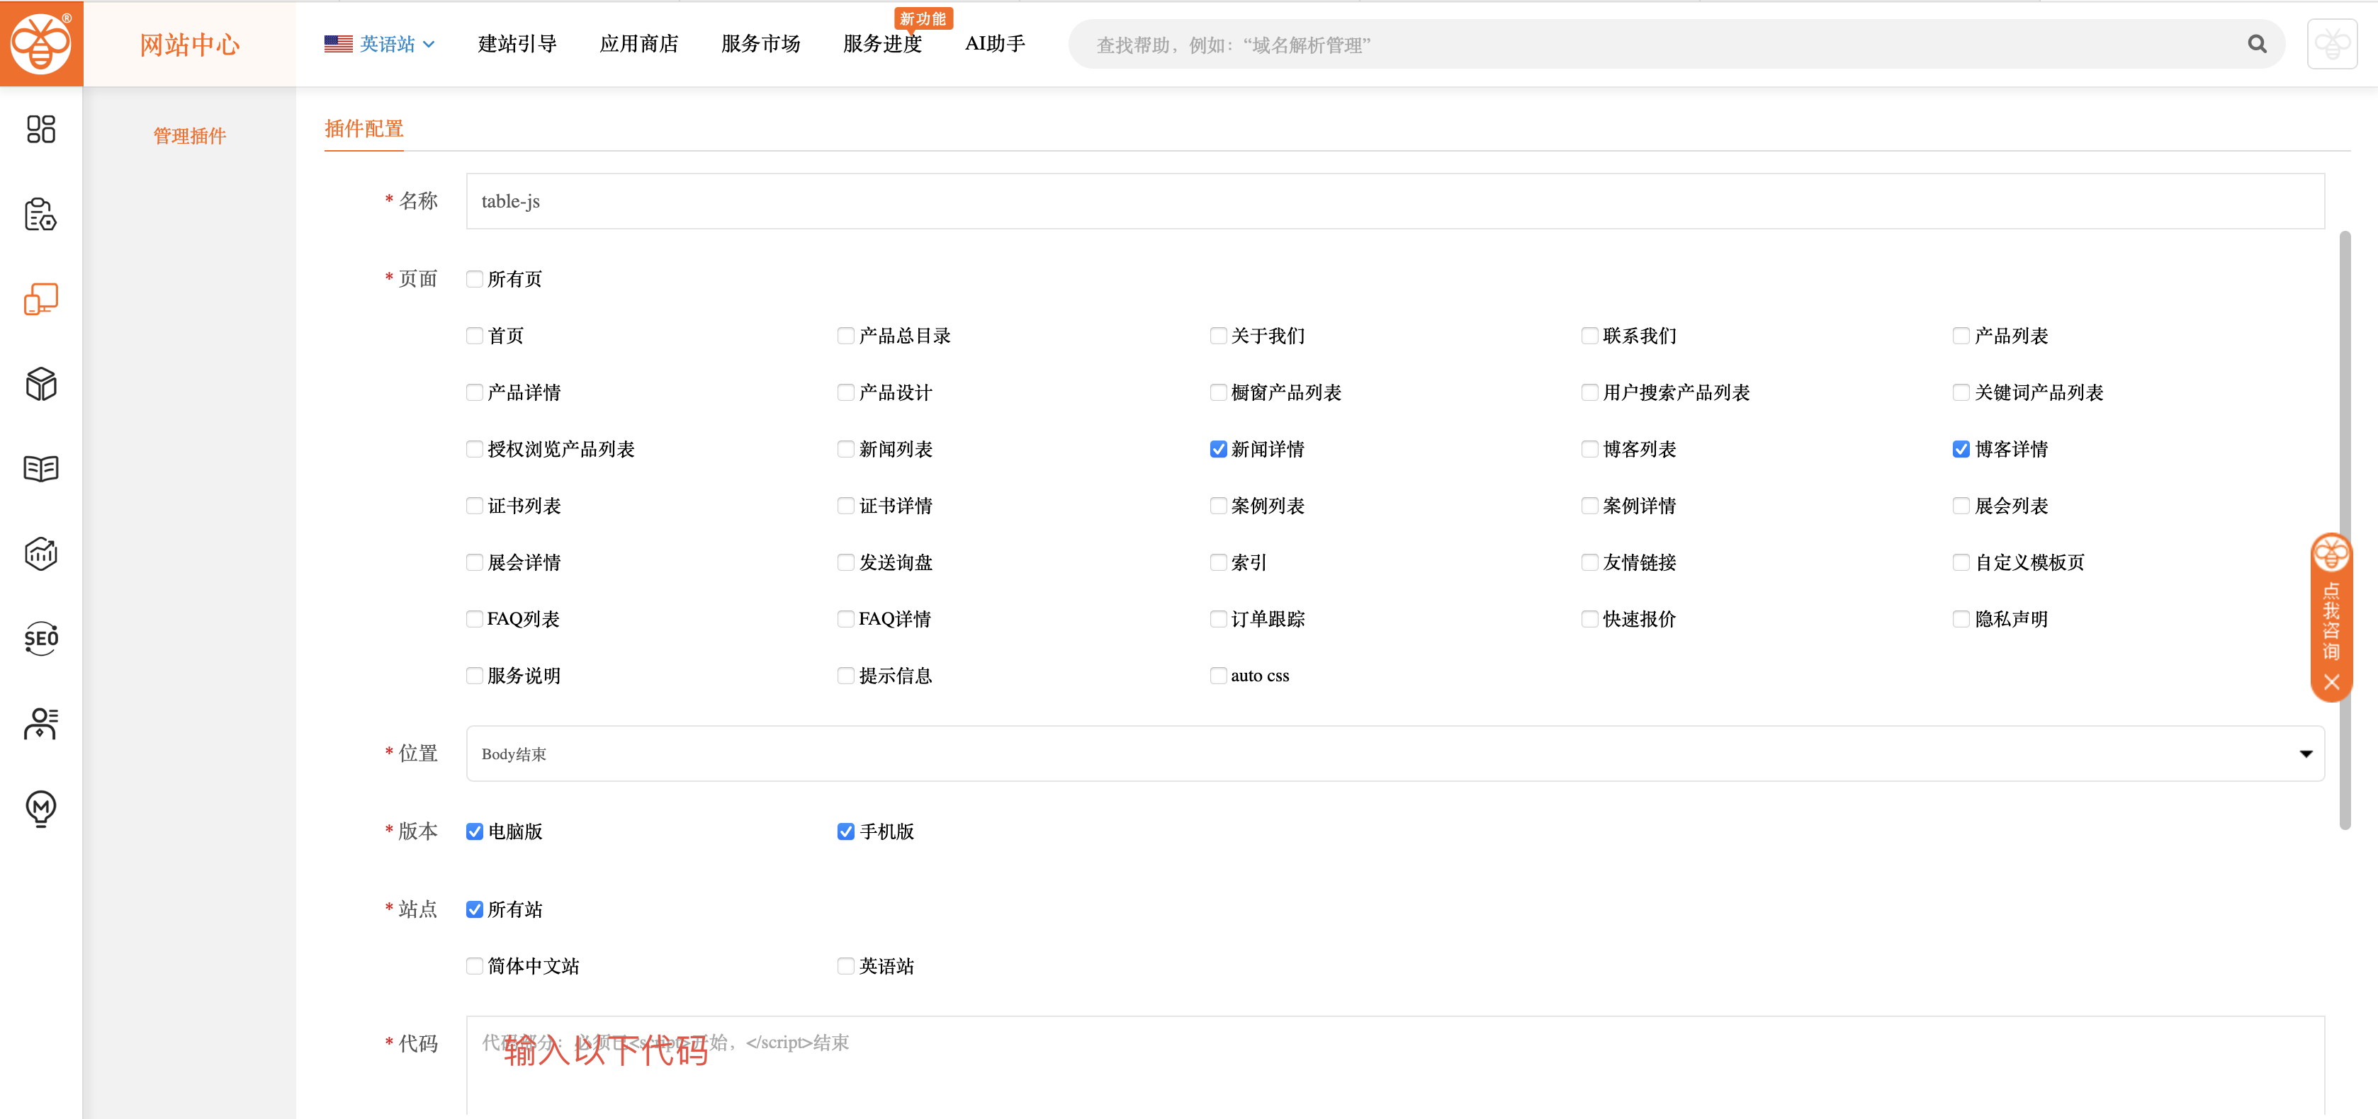This screenshot has width=2378, height=1119.
Task: Click the 网站中心 title link
Action: (189, 45)
